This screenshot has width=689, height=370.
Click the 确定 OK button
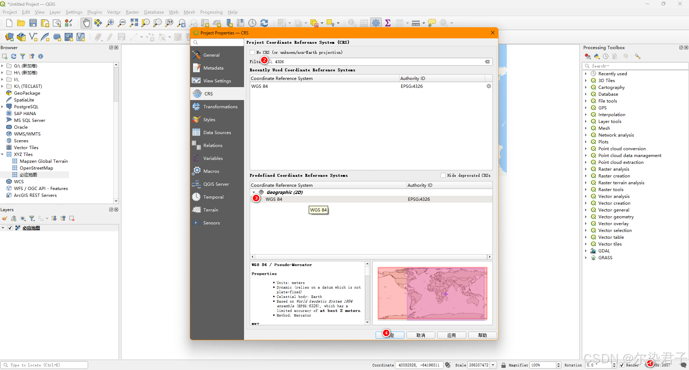(x=390, y=335)
